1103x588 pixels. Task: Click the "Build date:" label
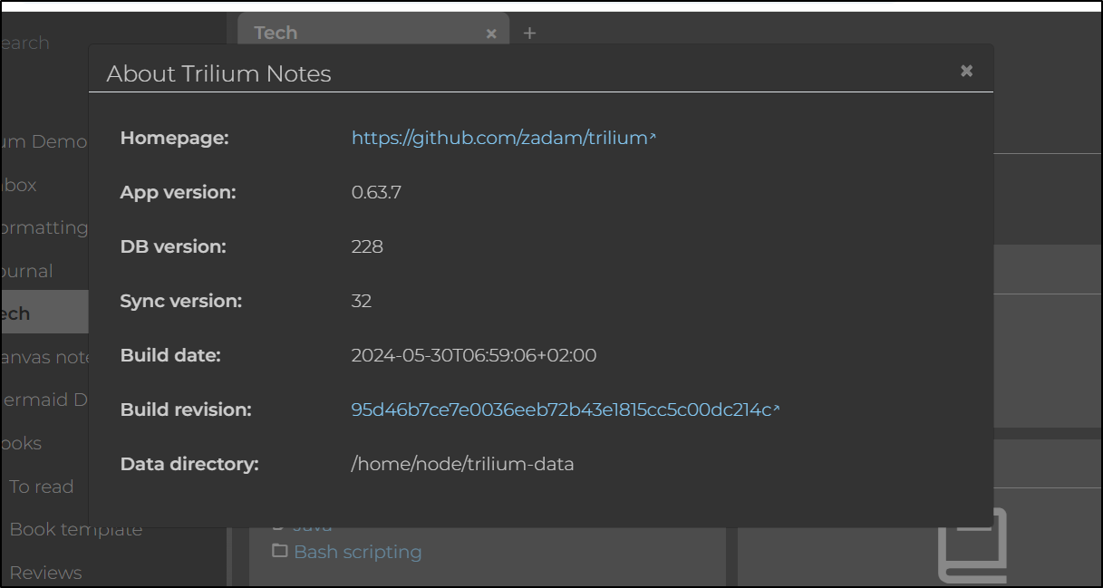click(170, 355)
